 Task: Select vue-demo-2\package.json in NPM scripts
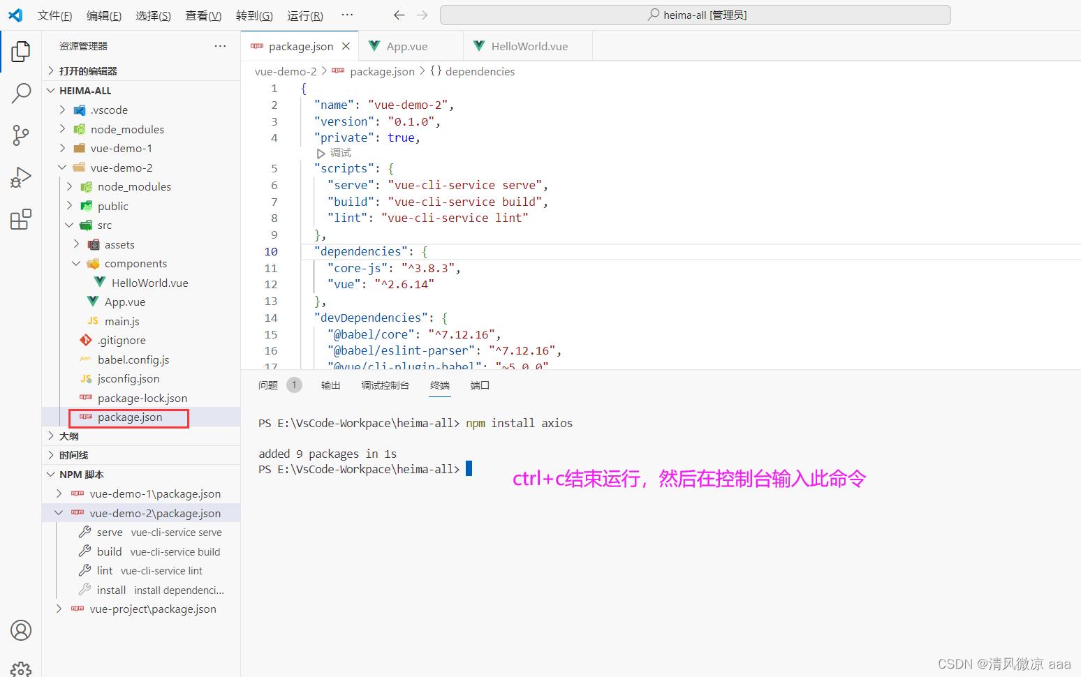pyautogui.click(x=155, y=513)
